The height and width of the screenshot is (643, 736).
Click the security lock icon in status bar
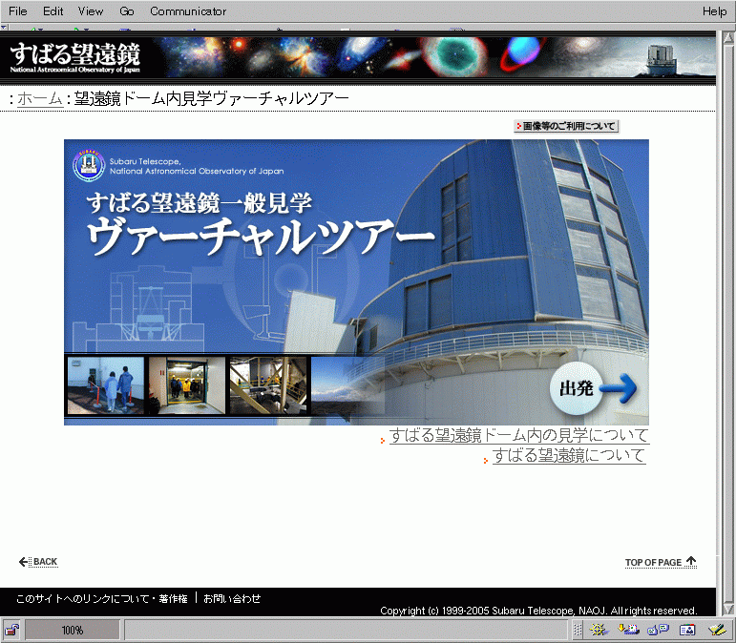[x=12, y=630]
